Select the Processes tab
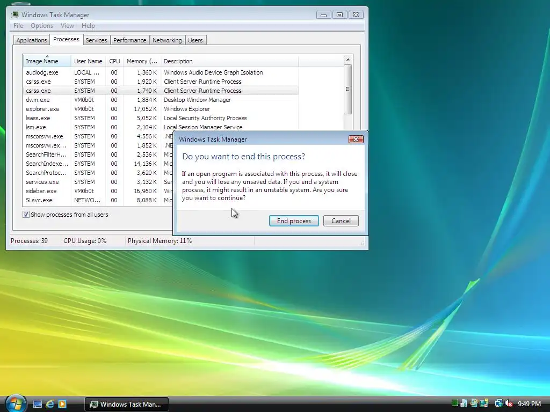The image size is (550, 412). (66, 39)
